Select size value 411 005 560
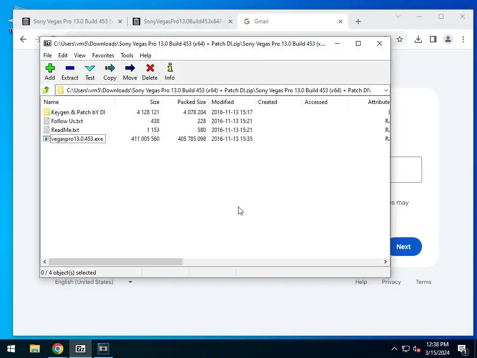The height and width of the screenshot is (358, 477). click(x=145, y=139)
